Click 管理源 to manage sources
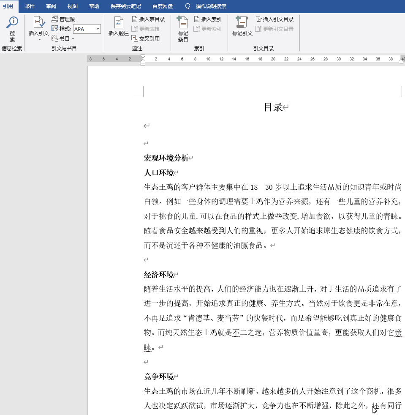This screenshot has height=415, width=405. click(63, 19)
